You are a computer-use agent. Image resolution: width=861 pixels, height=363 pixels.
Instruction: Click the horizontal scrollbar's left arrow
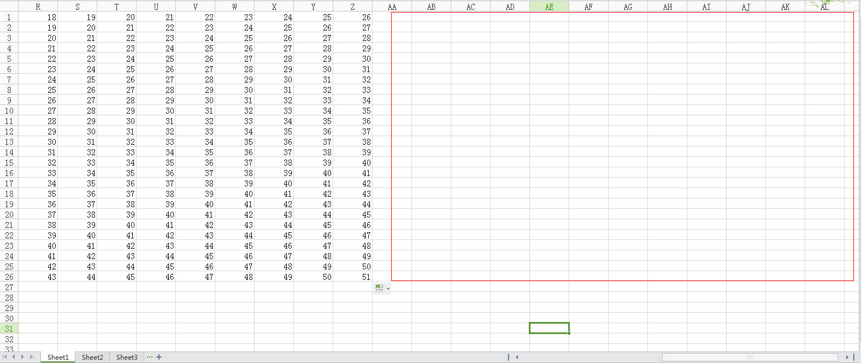pyautogui.click(x=517, y=357)
